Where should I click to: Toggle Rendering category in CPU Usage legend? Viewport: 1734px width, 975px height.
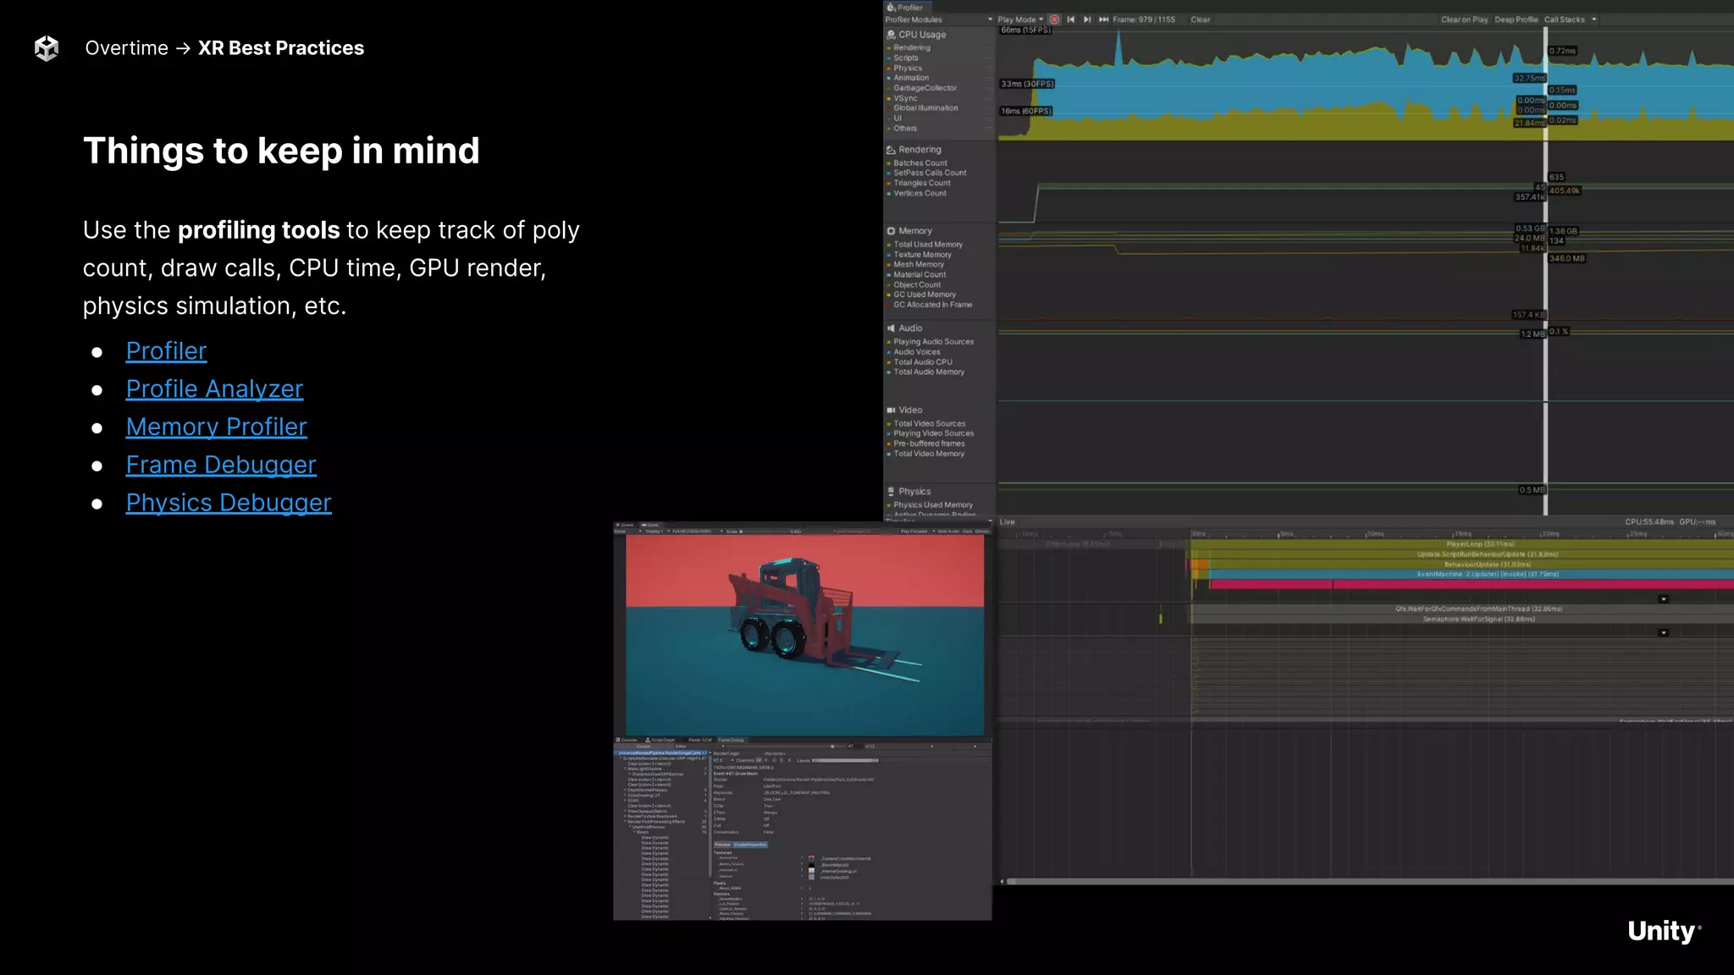pyautogui.click(x=908, y=48)
